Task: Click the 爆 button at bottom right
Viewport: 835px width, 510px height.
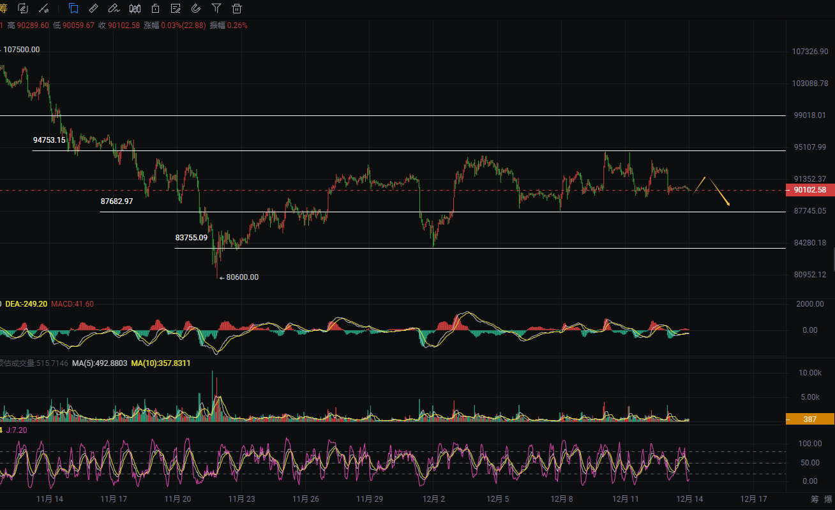Action: coord(828,499)
